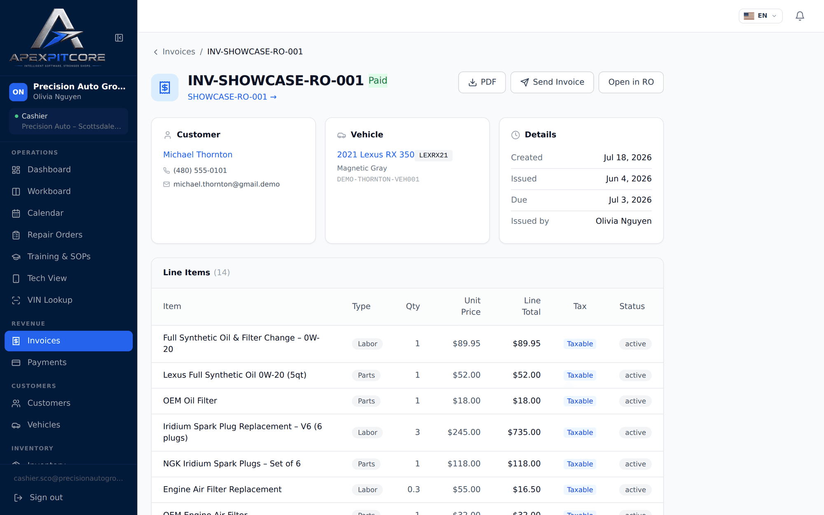824x515 pixels.
Task: Click the Invoices breadcrumb link
Action: pyautogui.click(x=179, y=51)
